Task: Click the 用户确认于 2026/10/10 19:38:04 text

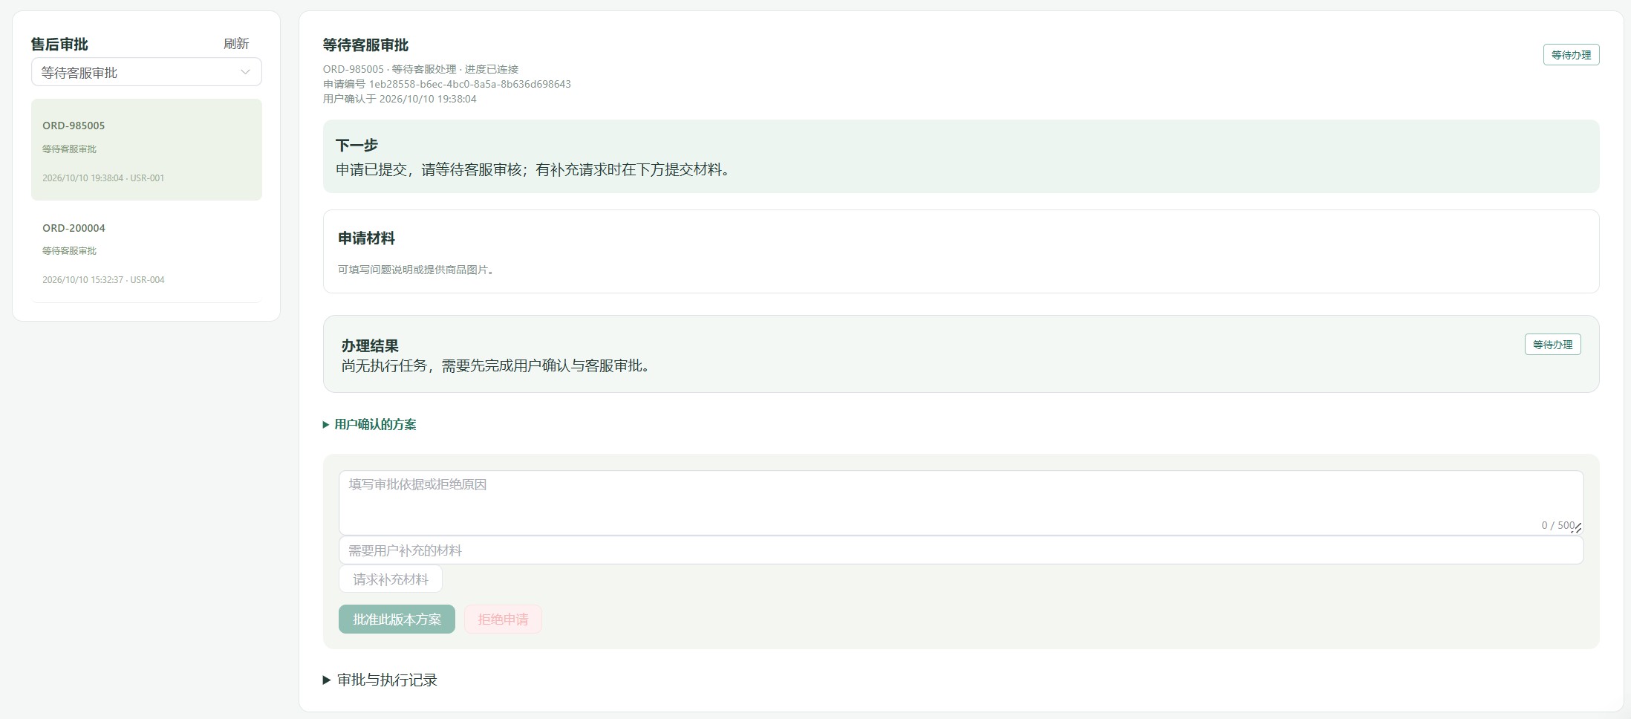Action: click(x=400, y=99)
